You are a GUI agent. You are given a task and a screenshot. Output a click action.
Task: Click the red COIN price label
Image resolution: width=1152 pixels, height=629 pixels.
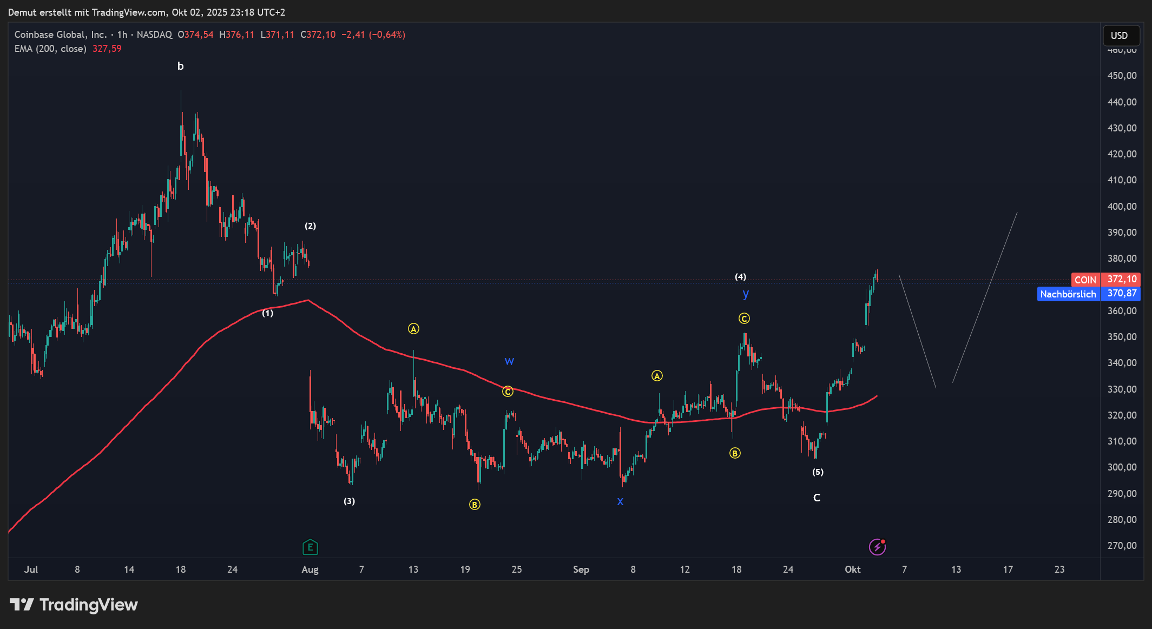1085,280
